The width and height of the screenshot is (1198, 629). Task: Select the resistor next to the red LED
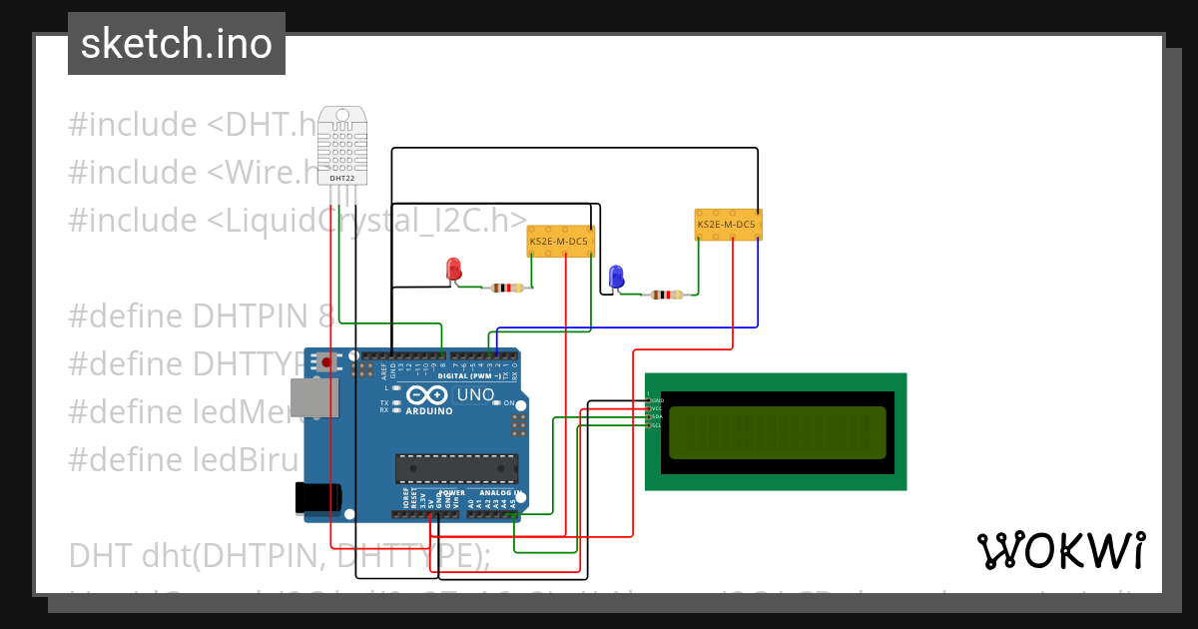(x=506, y=289)
